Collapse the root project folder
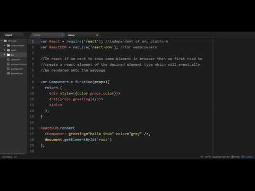Viewport: 255px width, 191px height. 2,41
